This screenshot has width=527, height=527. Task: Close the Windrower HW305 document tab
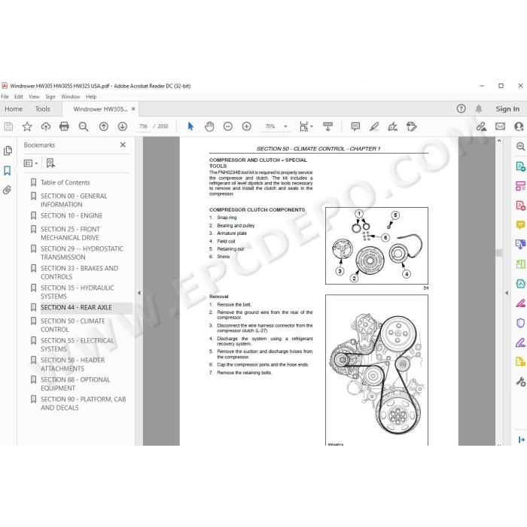(133, 109)
